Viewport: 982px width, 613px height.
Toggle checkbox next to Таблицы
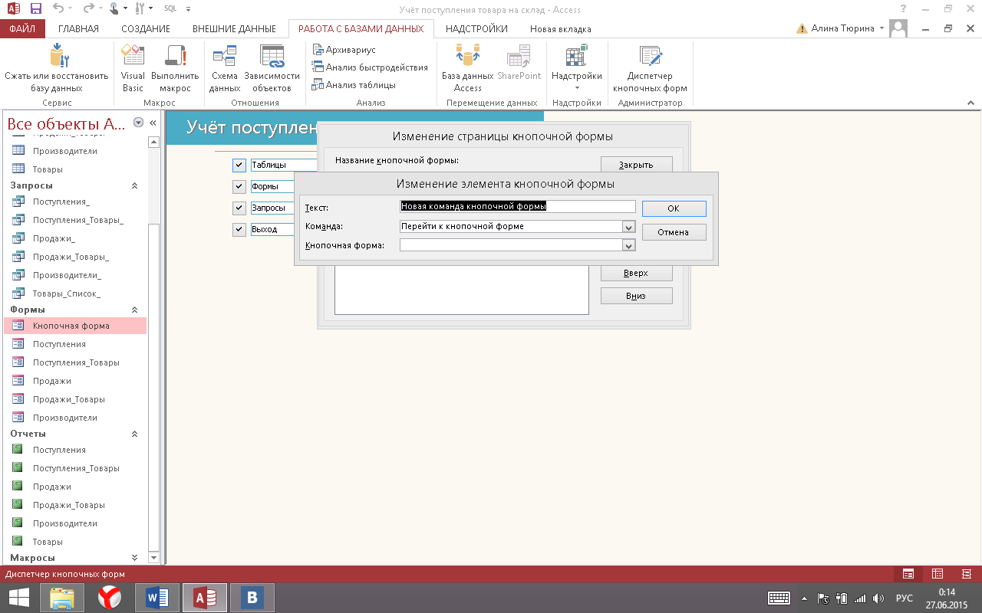[239, 165]
